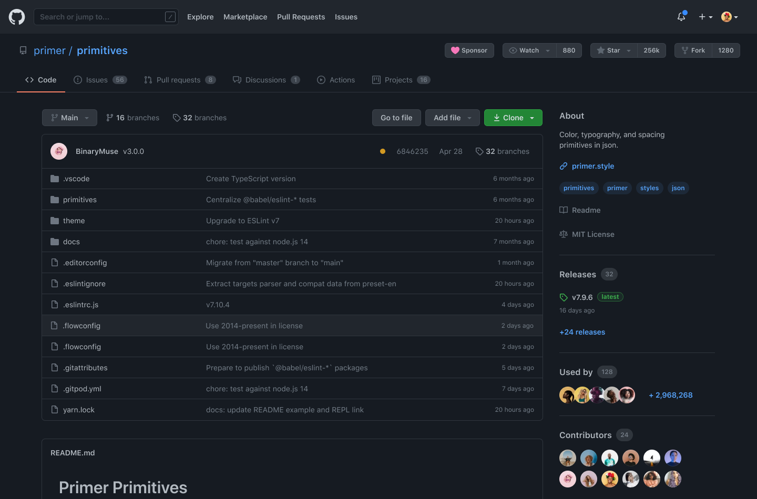The image size is (757, 499).
Task: Open Marketplace in top navigation
Action: pos(245,17)
